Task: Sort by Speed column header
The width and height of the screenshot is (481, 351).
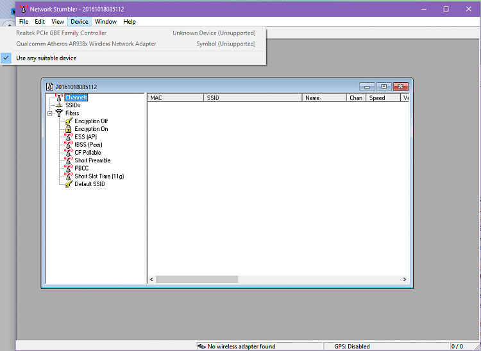Action: tap(383, 98)
